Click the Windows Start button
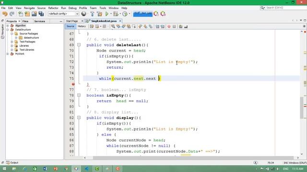307x172 pixels. (x=4, y=169)
